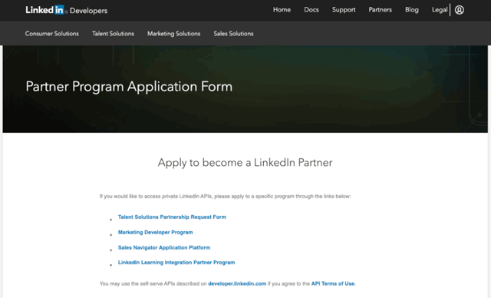Open LinkedIn Learning Integration Partner Program link

(x=176, y=263)
